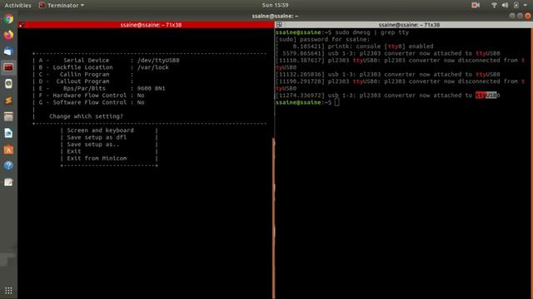Open Ubuntu Software from the dock
Image resolution: width=533 pixels, height=299 pixels.
pyautogui.click(x=8, y=149)
